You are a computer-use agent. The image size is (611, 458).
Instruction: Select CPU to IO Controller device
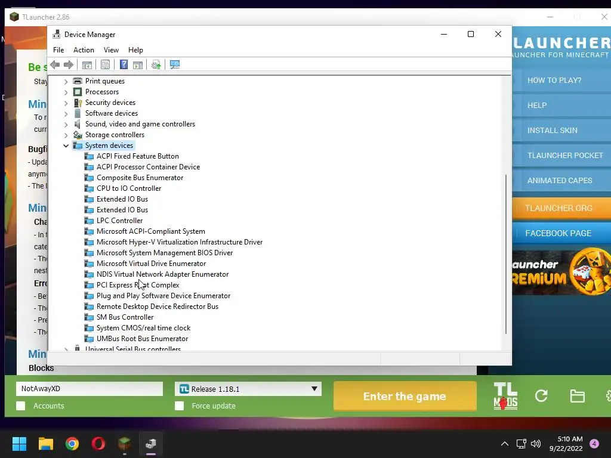(x=129, y=188)
